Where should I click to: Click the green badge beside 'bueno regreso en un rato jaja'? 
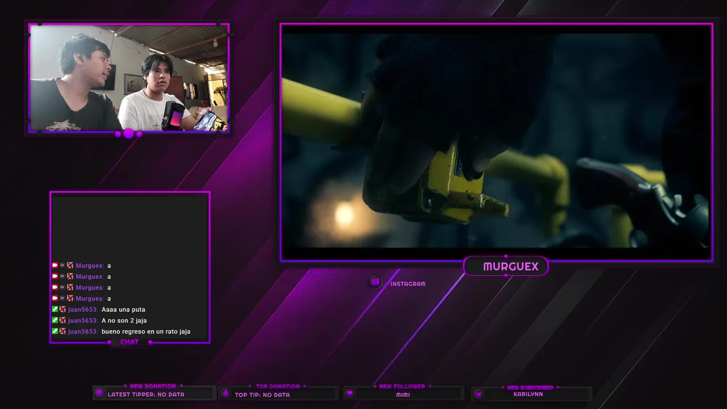tap(55, 331)
